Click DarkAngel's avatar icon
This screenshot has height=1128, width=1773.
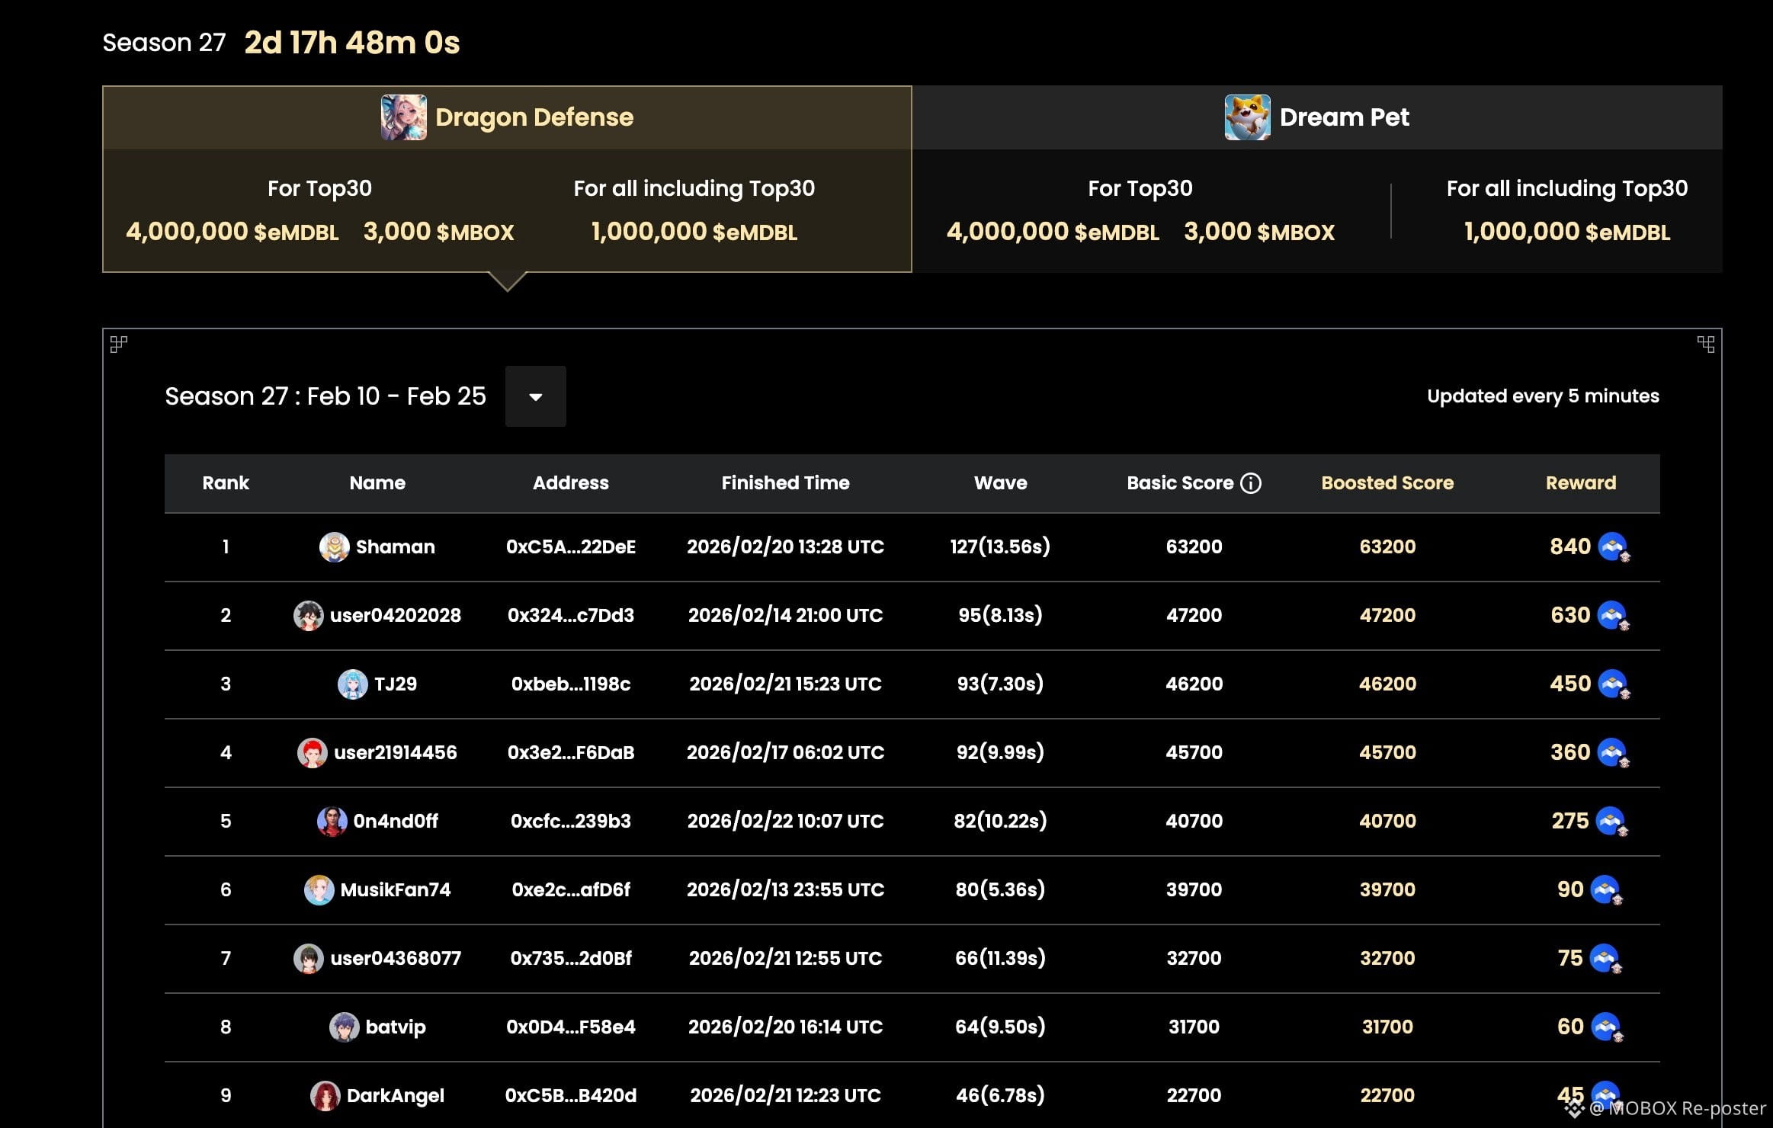coord(325,1095)
